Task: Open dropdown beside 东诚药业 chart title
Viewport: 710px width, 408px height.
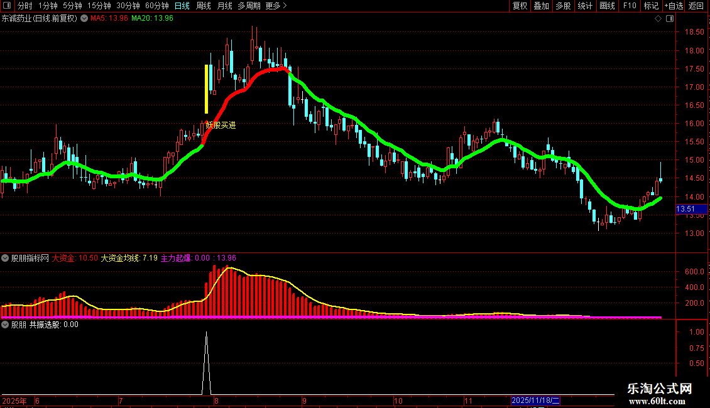Action: coord(84,18)
